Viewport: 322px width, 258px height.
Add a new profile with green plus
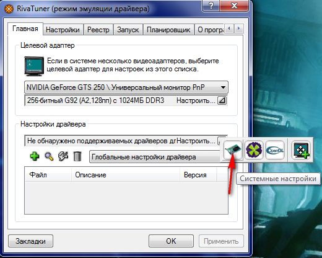[35, 156]
